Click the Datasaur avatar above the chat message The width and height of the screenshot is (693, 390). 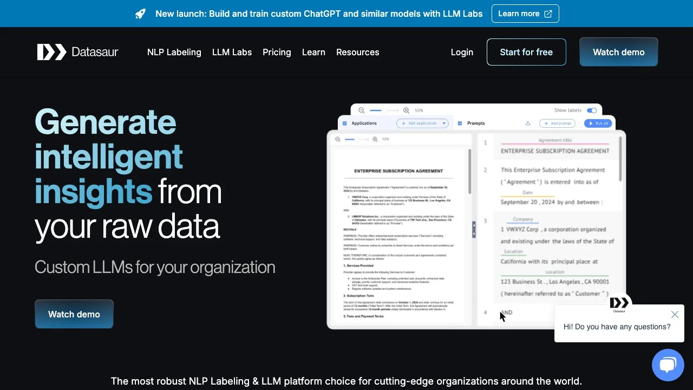click(x=619, y=304)
